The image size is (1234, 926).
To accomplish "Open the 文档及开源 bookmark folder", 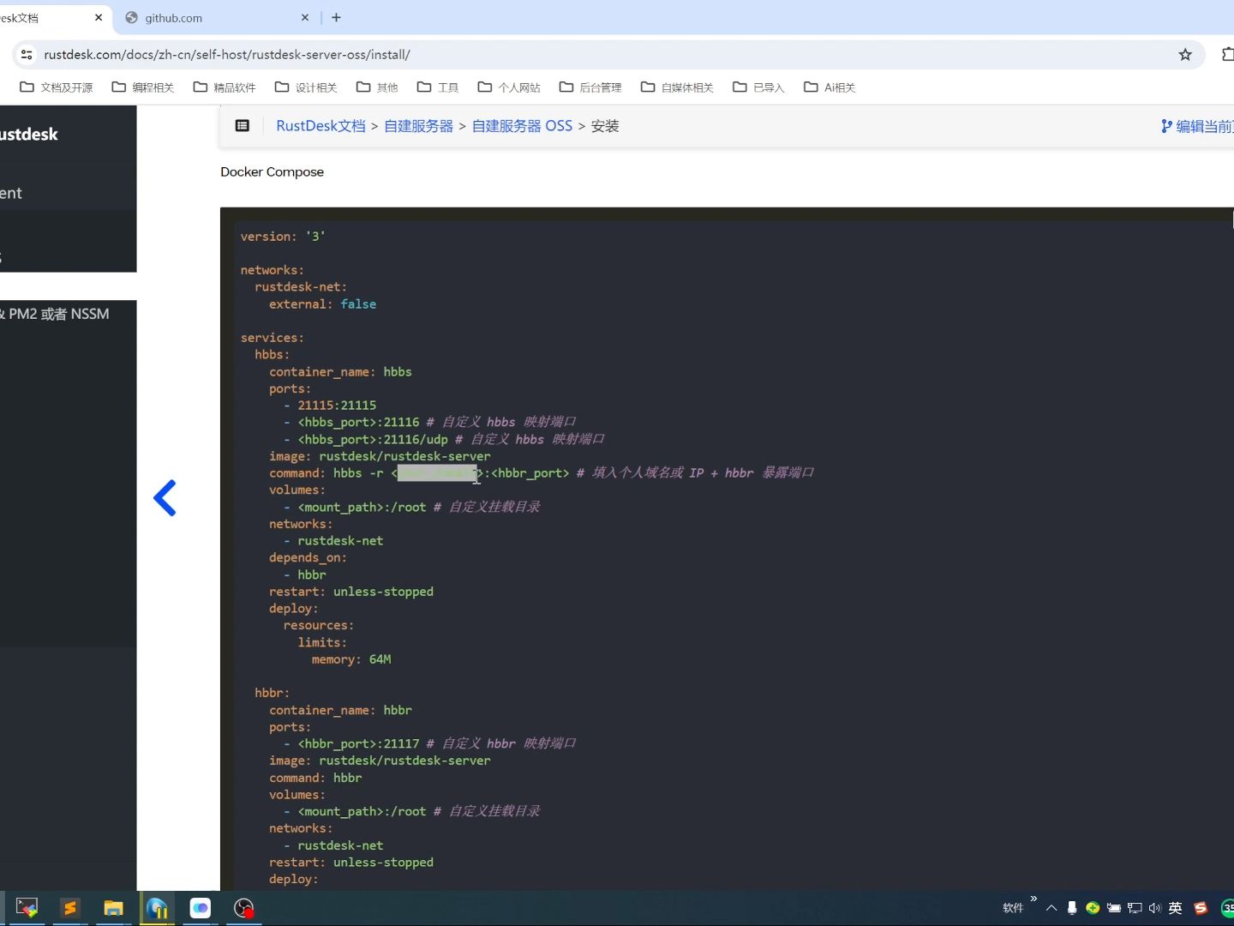I will 57,87.
